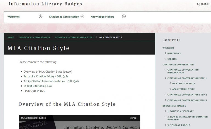The height and width of the screenshot is (129, 211).
Task: Select CITATION AS CONVERSATION heading in Contents
Action: coord(178,65)
